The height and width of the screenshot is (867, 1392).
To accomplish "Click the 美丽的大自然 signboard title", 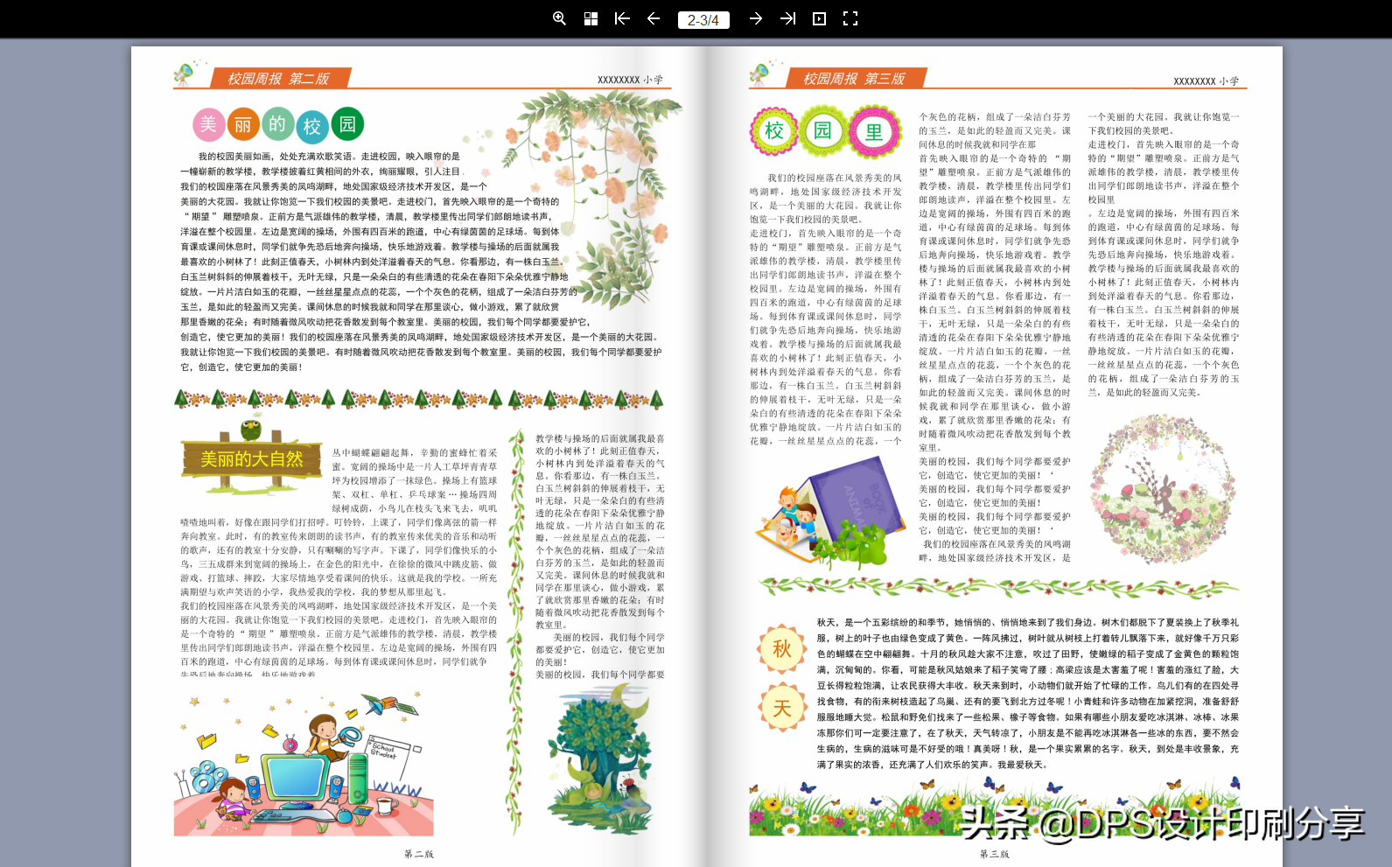I will point(251,458).
